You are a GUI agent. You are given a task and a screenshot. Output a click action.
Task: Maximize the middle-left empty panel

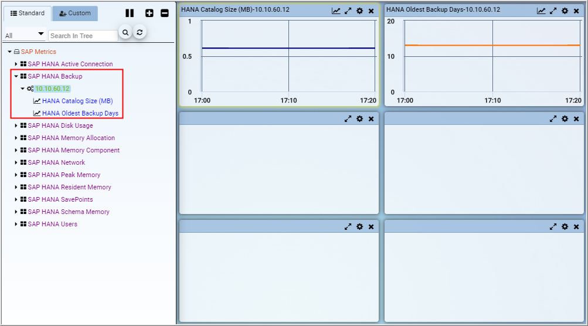tap(348, 119)
